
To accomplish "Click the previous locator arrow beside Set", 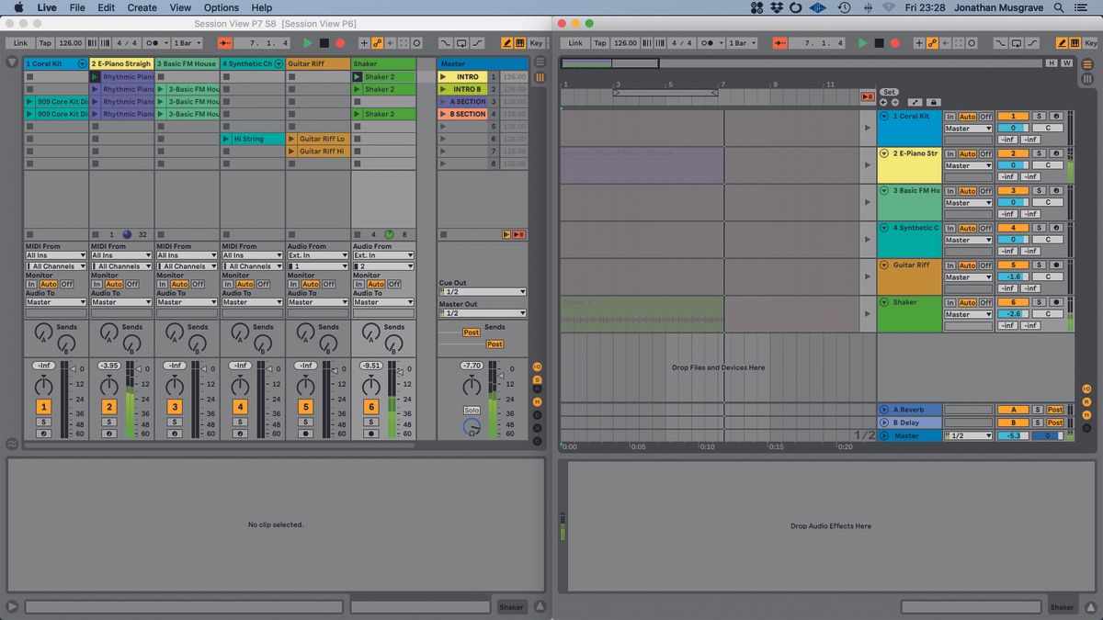I will point(884,102).
